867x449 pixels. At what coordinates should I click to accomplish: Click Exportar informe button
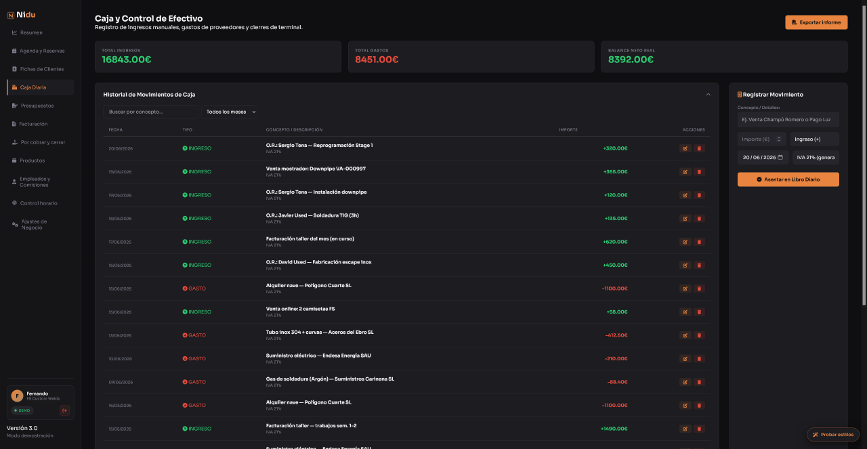pos(816,22)
